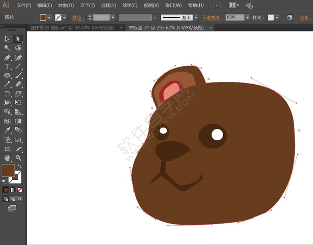313x245 pixels.
Task: Click the opacity percentage input field
Action: pyautogui.click(x=235, y=17)
